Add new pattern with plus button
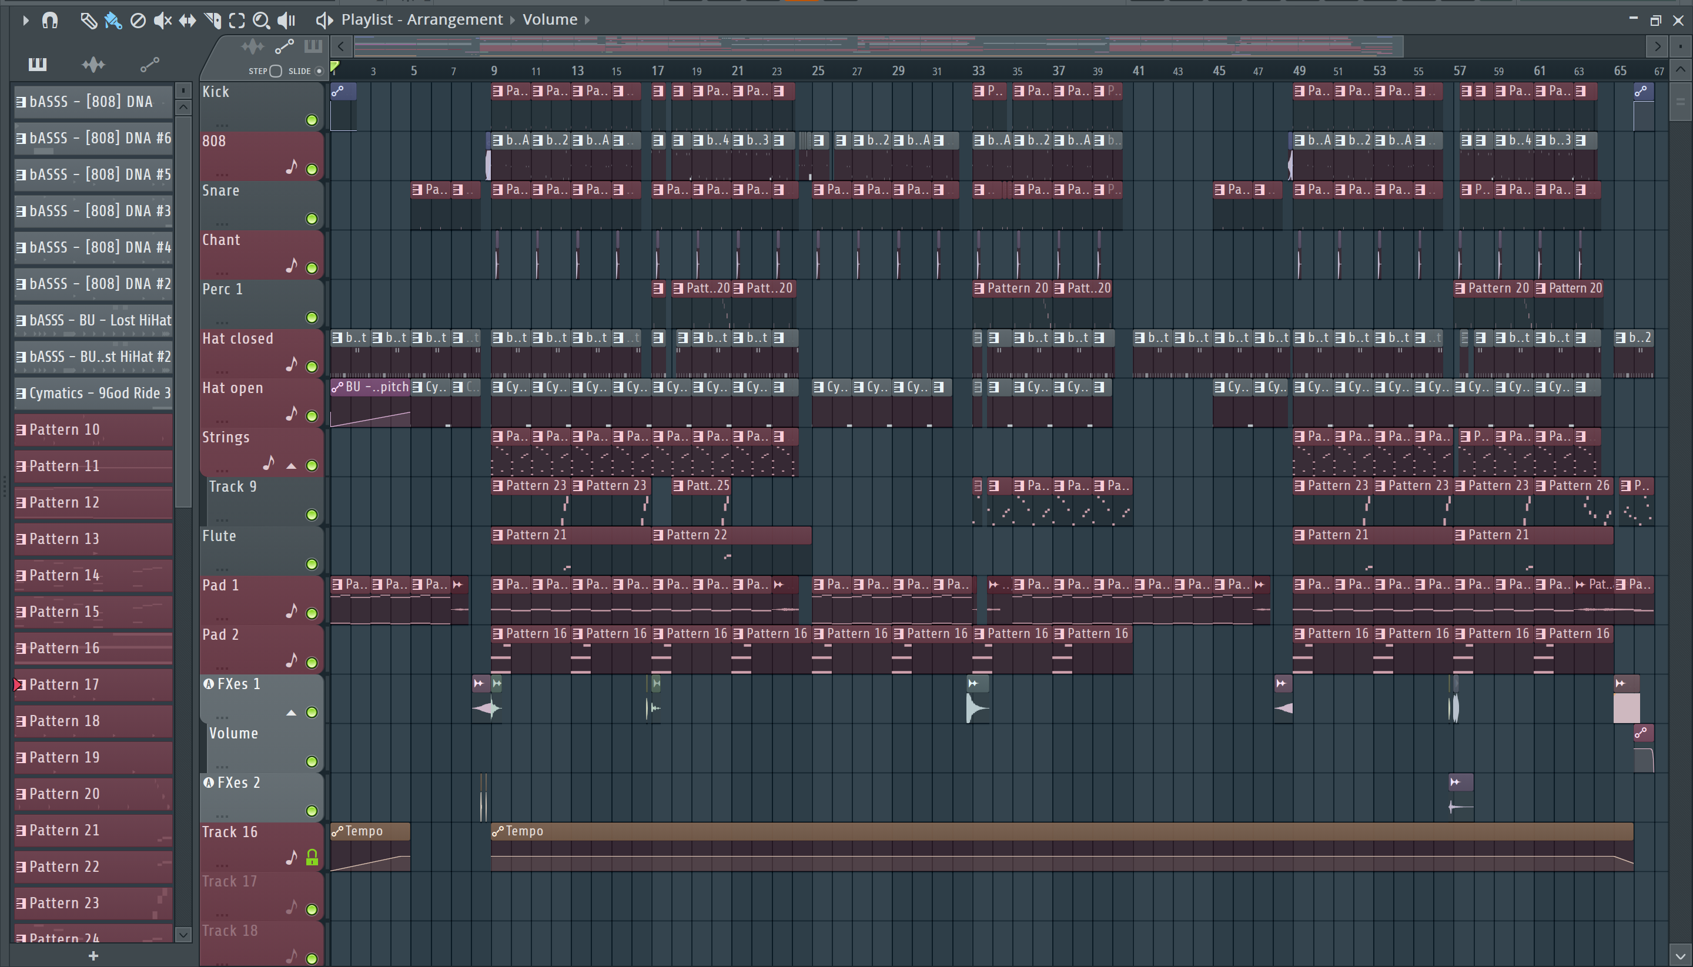 pos(93,956)
